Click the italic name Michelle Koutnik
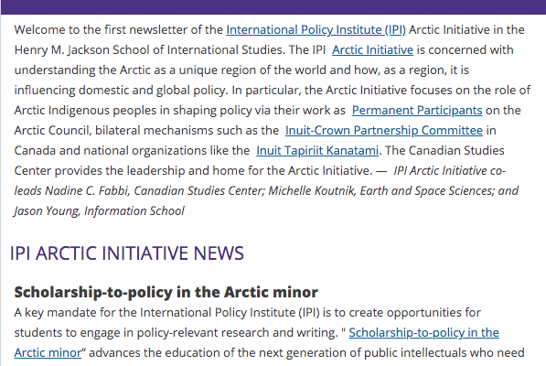Screen dimensions: 546x366 tap(311, 191)
